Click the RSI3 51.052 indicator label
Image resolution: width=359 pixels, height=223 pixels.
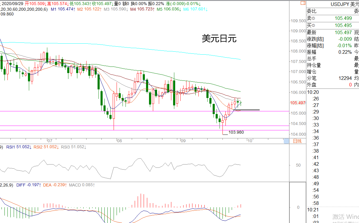pyautogui.click(x=74, y=147)
